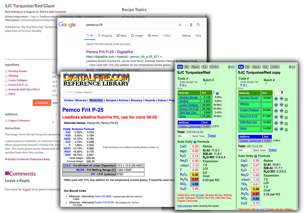The width and height of the screenshot is (304, 213).
Task: Open Simple Cordierite Flameware Body link
Action: coord(27,159)
